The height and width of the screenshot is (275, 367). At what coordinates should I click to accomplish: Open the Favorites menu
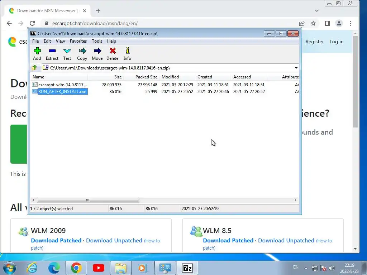pyautogui.click(x=78, y=41)
